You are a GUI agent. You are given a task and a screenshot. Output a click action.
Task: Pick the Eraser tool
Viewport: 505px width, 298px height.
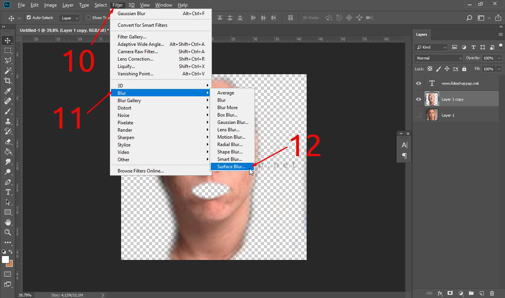pos(7,141)
